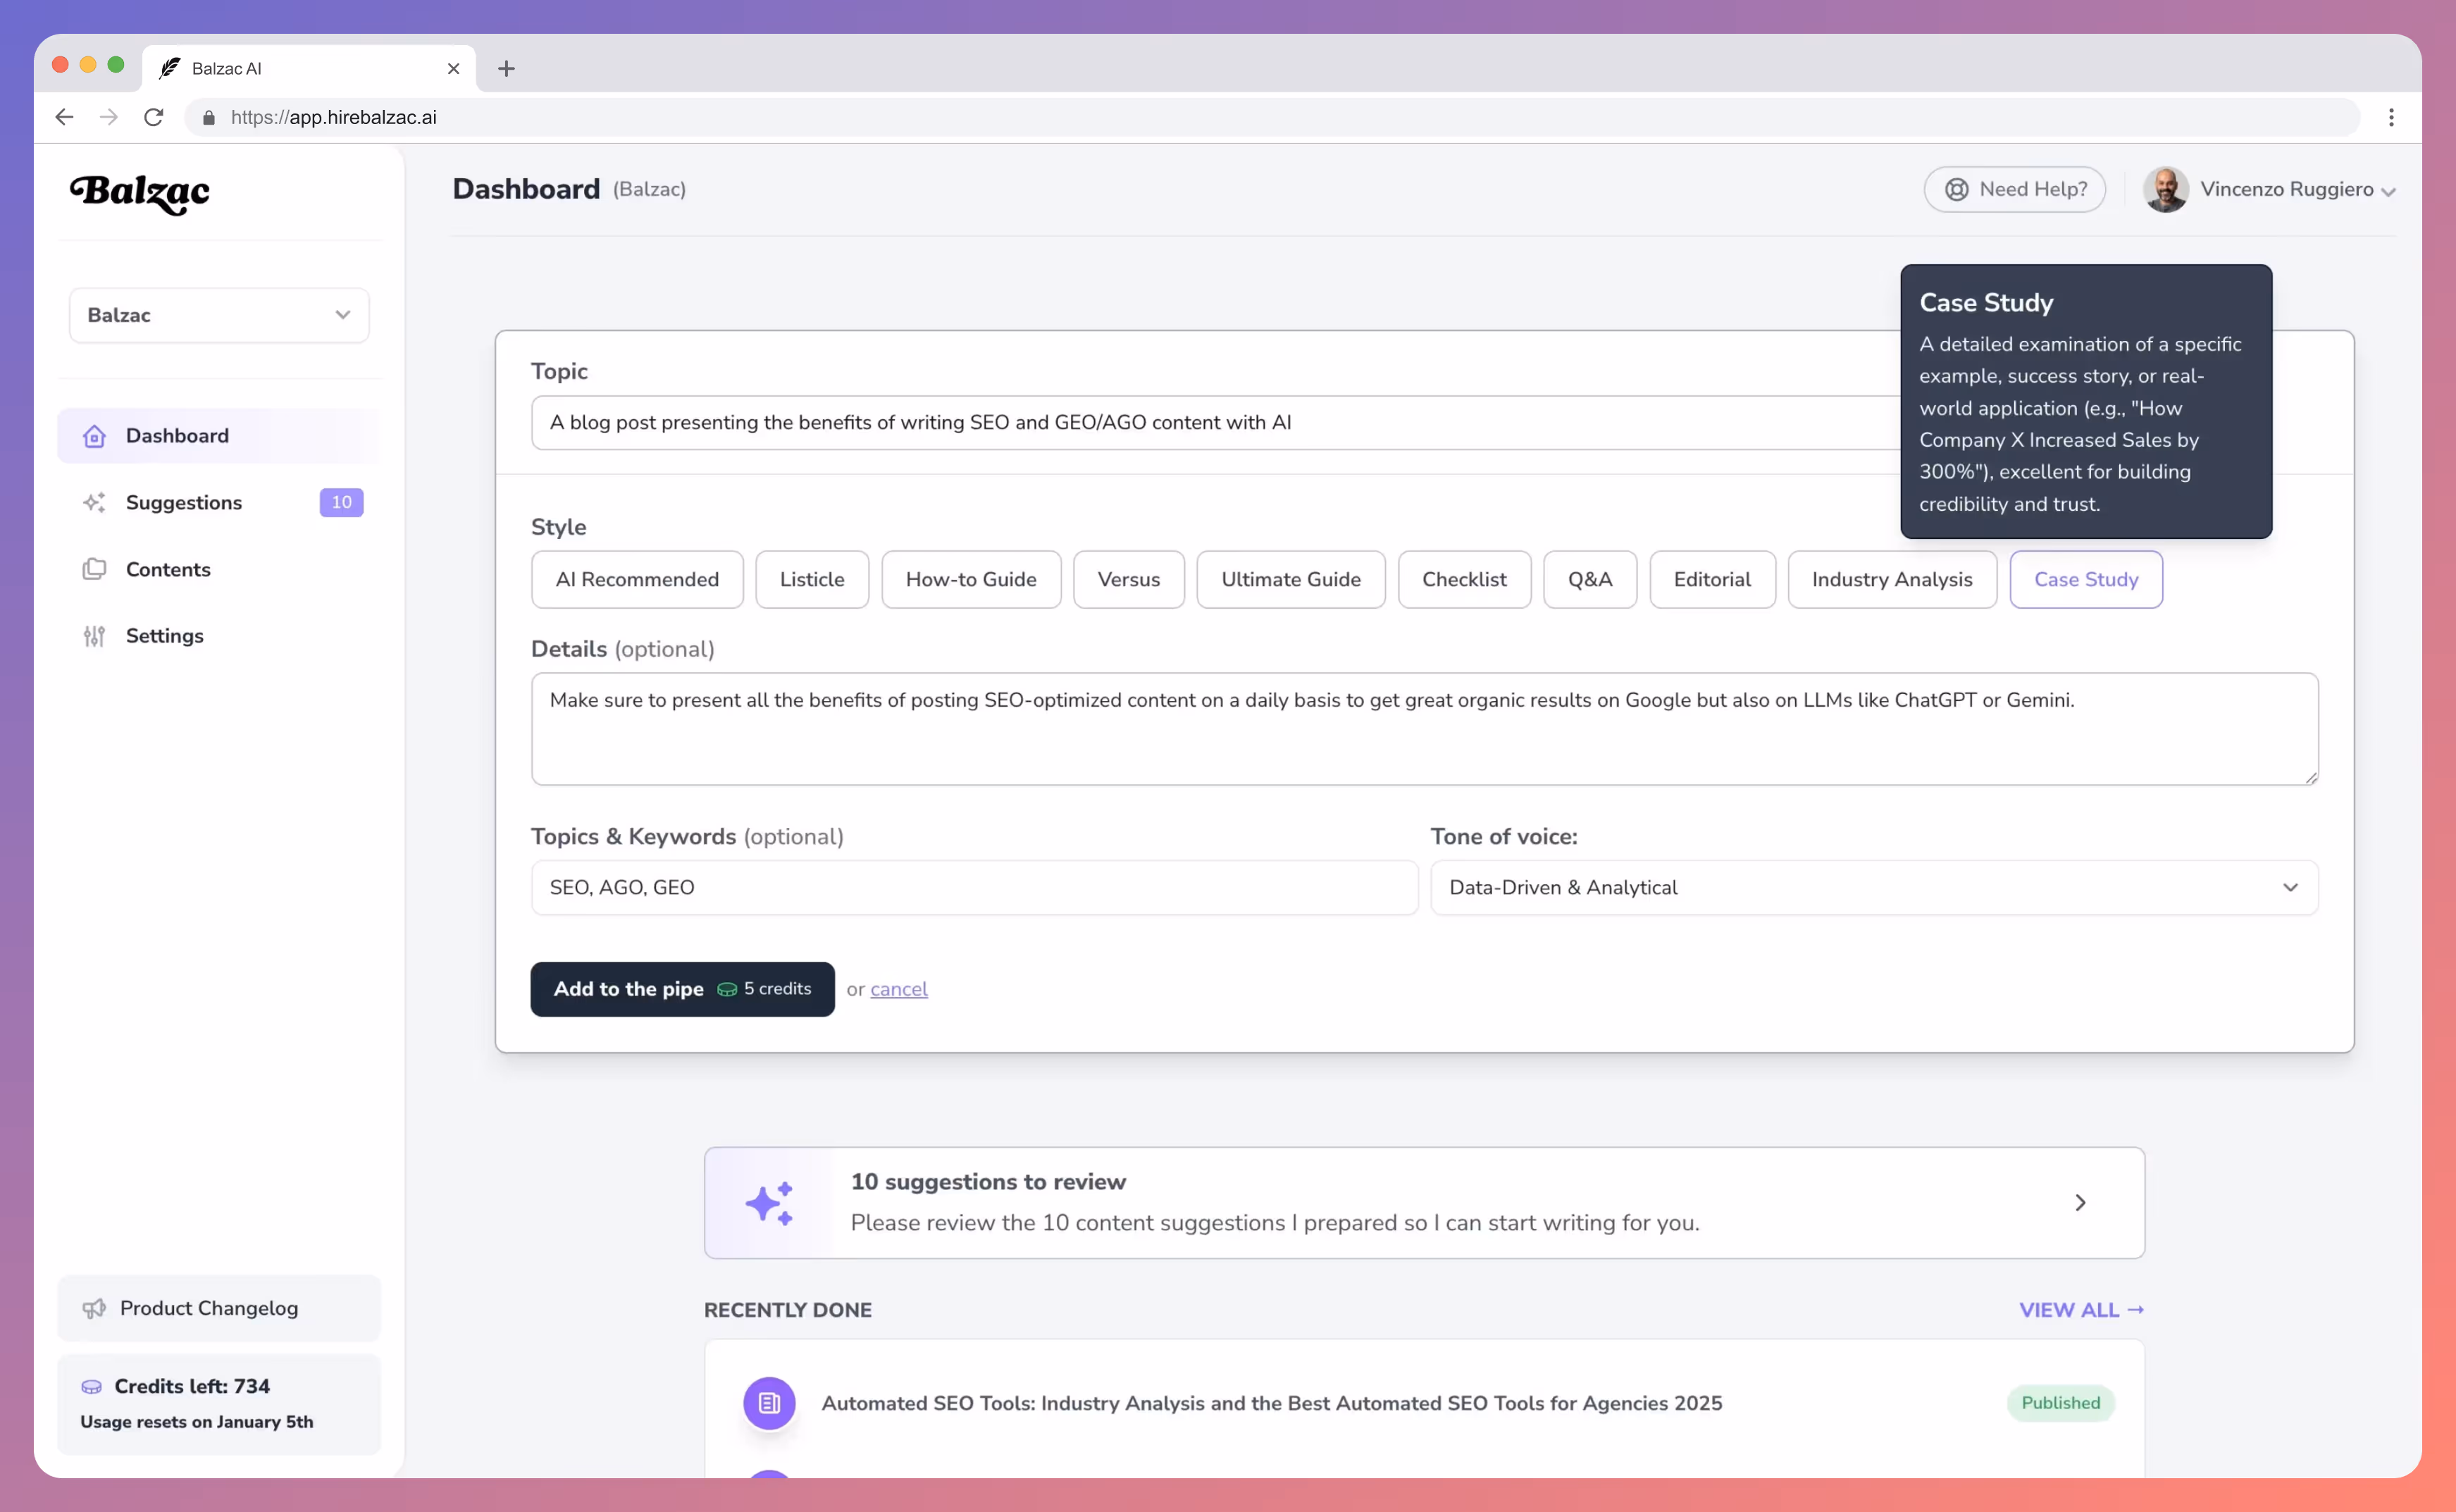Viewport: 2456px width, 1512px height.
Task: Click the Add to the pipe button
Action: (x=682, y=989)
